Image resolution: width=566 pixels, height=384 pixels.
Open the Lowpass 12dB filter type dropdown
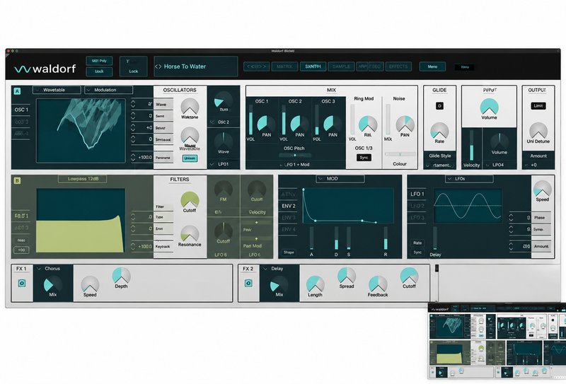[x=83, y=179]
